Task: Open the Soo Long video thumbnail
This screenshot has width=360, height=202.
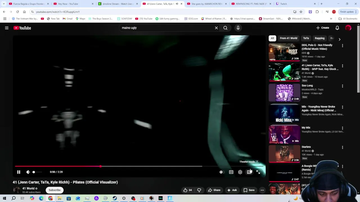Action: [284, 93]
